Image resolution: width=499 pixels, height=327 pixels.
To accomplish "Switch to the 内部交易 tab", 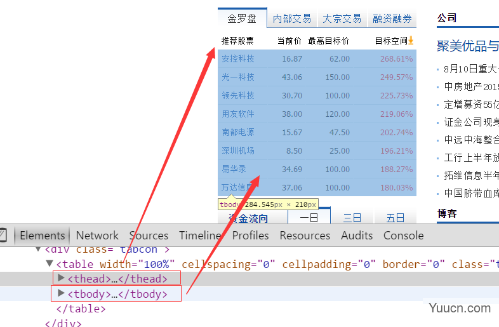I will tap(292, 18).
